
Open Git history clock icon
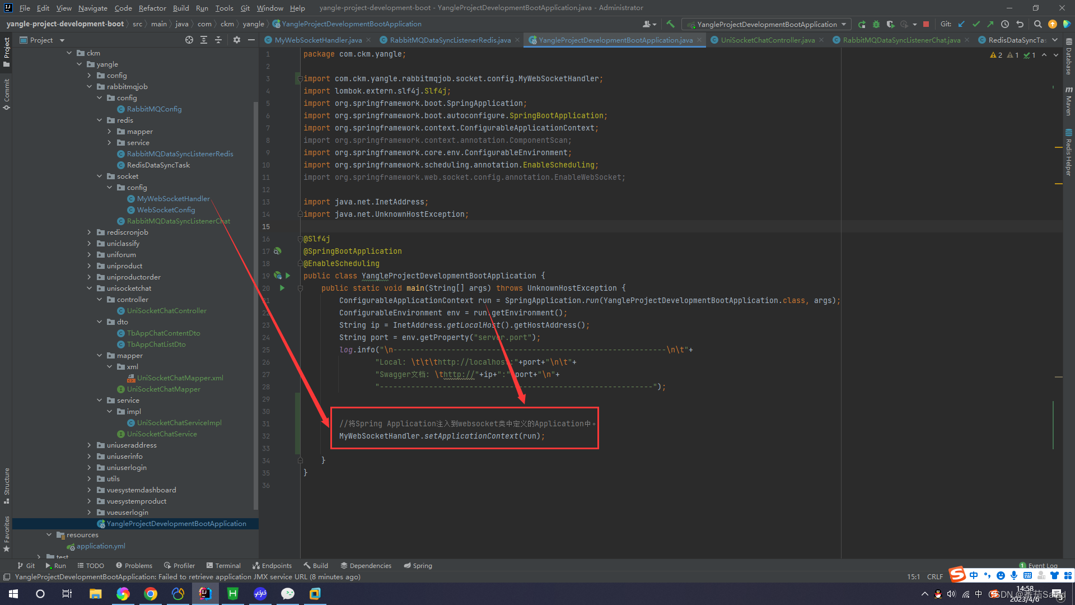(1005, 24)
